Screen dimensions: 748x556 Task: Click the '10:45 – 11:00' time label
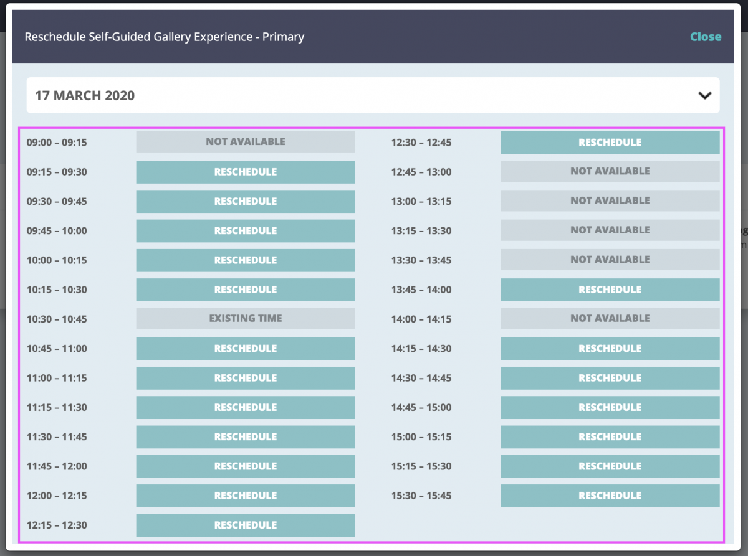coord(57,349)
